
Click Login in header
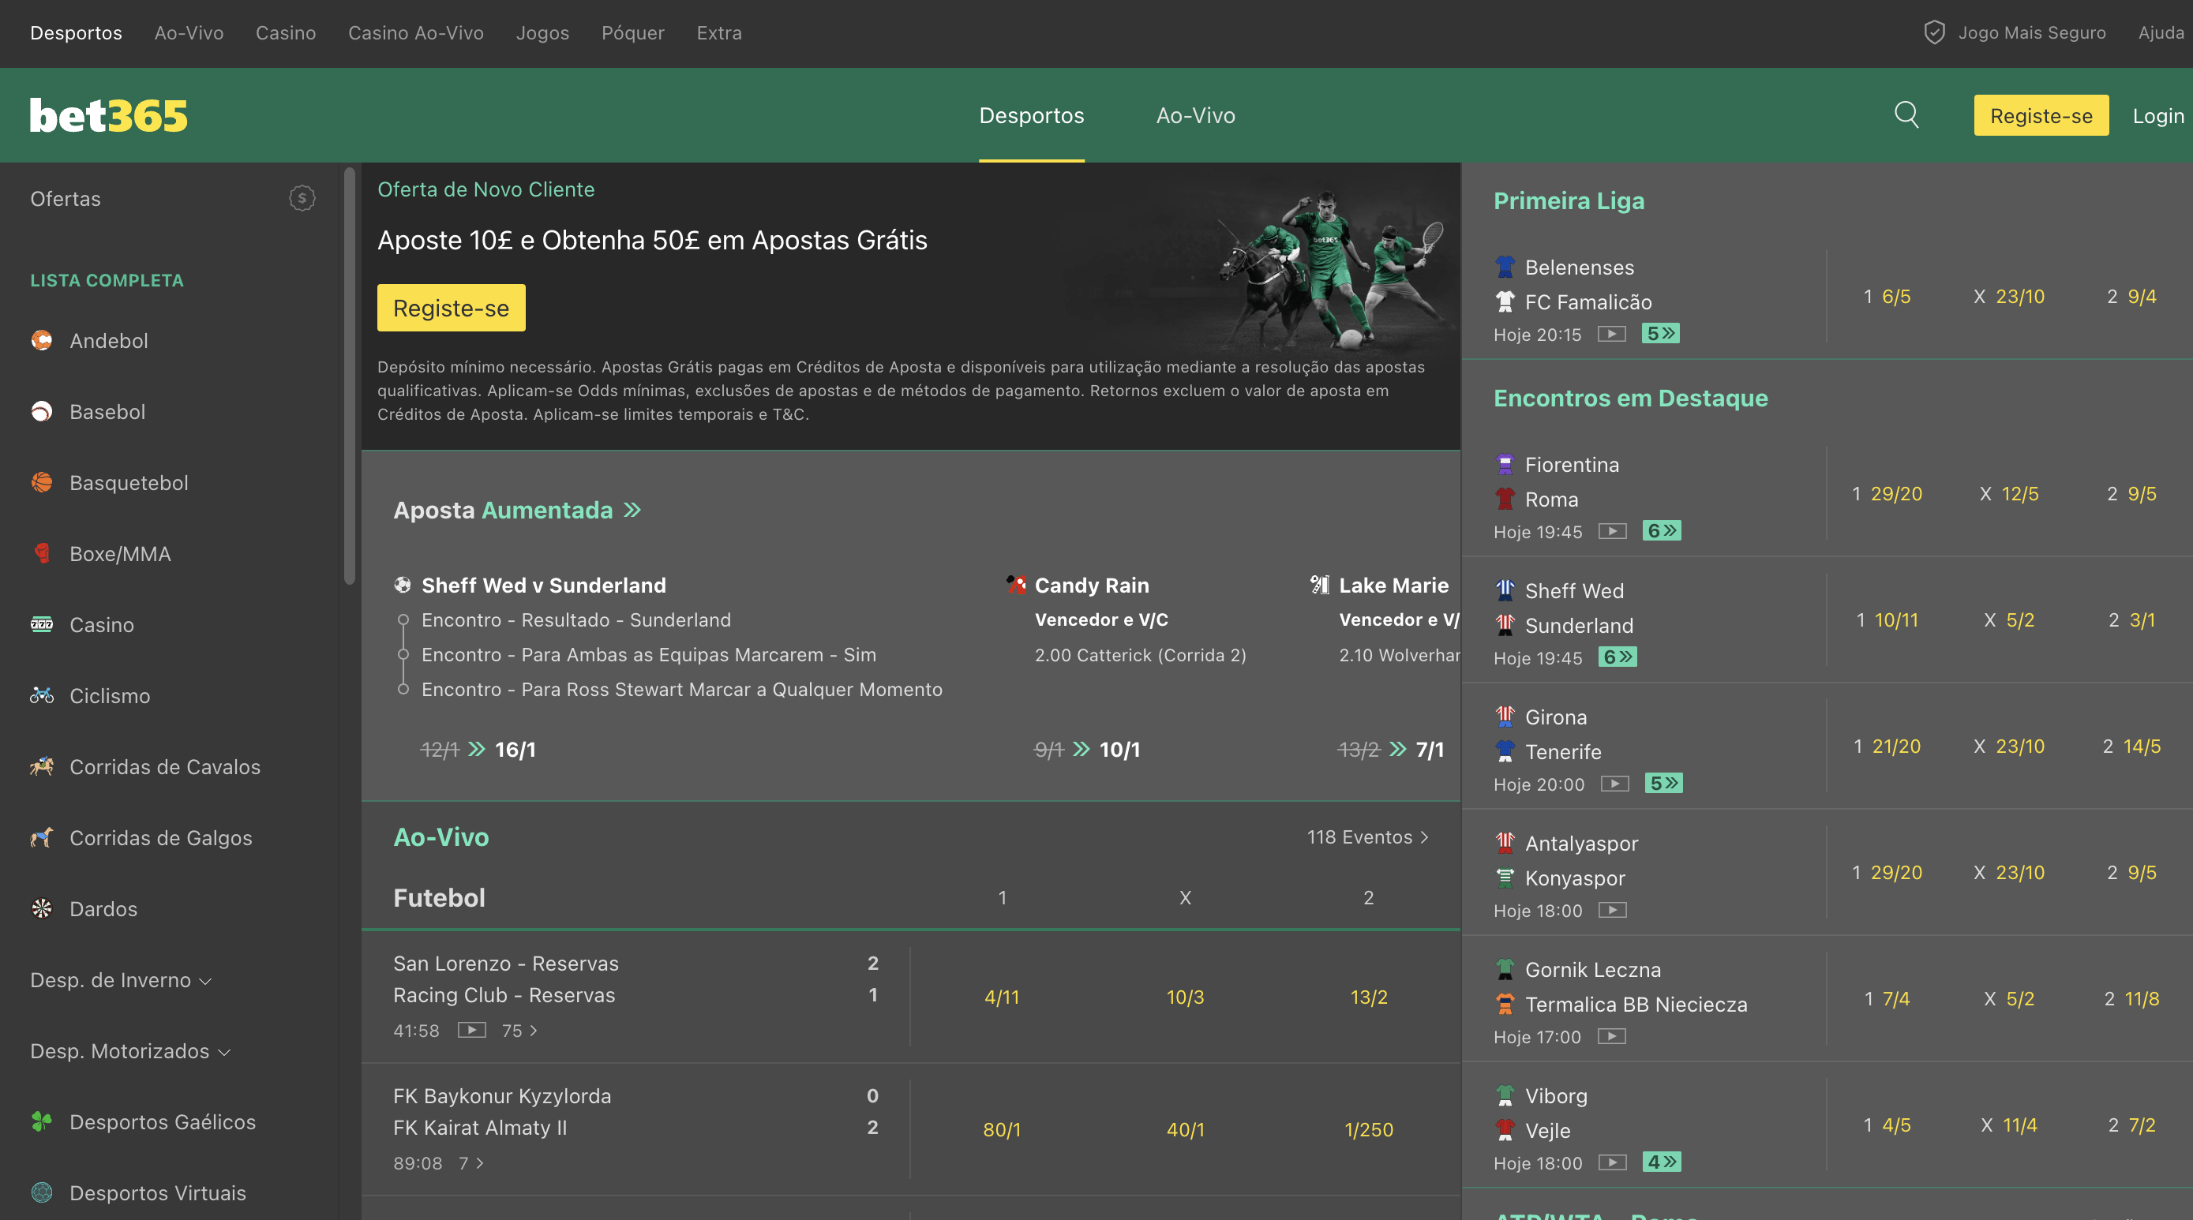tap(2158, 115)
